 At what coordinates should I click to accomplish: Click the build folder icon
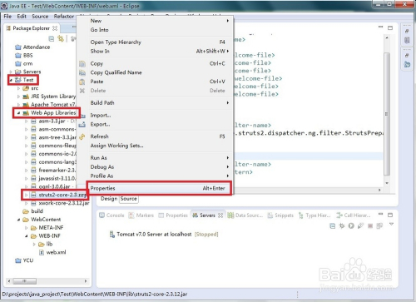(26, 211)
